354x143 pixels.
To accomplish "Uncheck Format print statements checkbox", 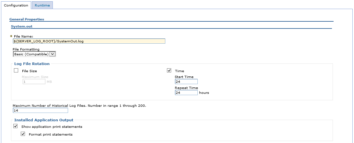I will tap(23, 134).
